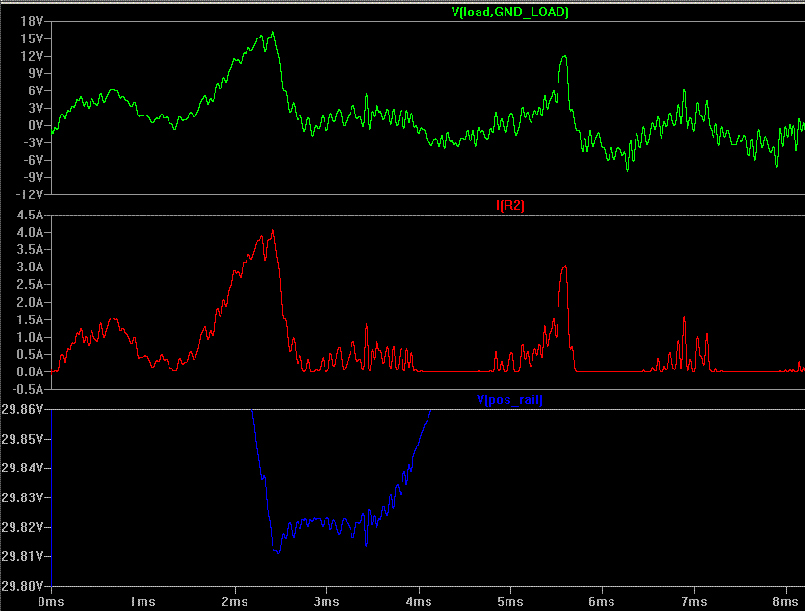Click the 29.84V axis label
This screenshot has height=611, width=805.
22,469
